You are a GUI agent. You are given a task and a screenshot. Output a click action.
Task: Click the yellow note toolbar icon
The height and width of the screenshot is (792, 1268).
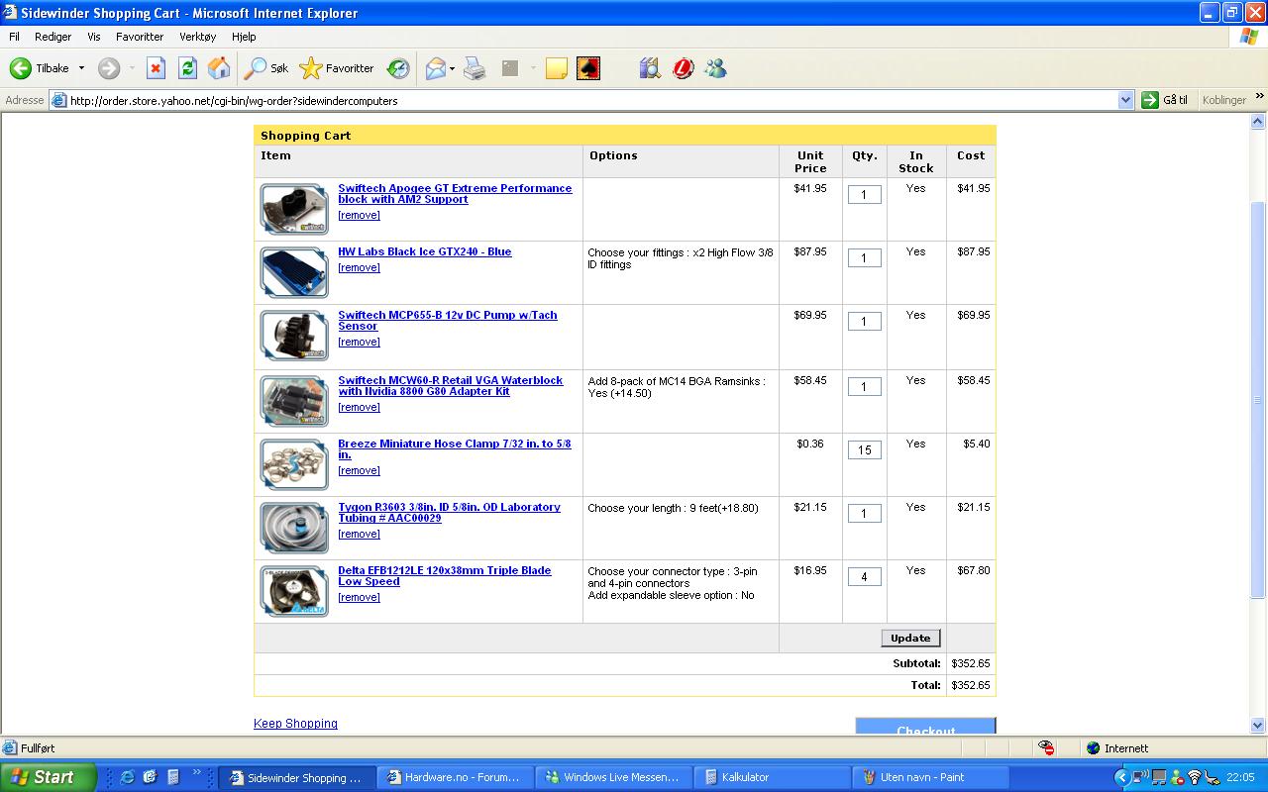(x=557, y=68)
